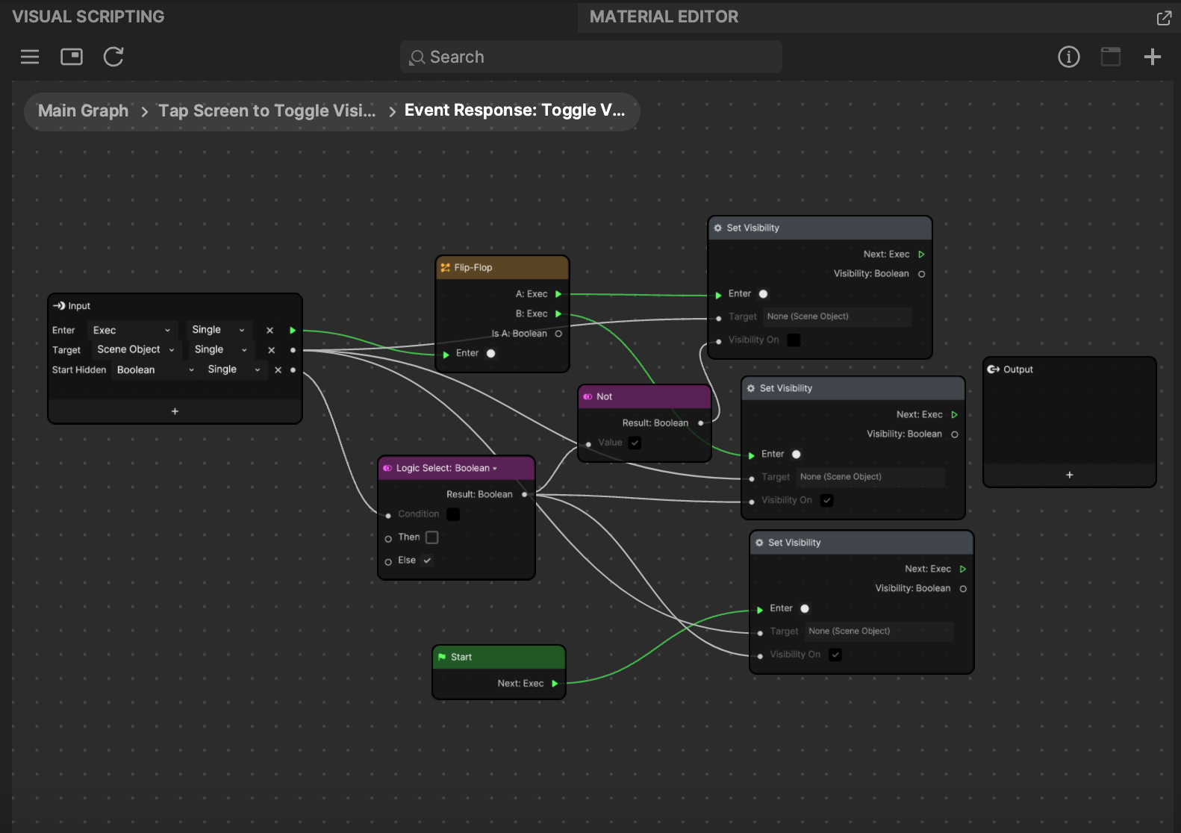The height and width of the screenshot is (833, 1181).
Task: Click Input node's Enter exec output port
Action: click(x=293, y=330)
